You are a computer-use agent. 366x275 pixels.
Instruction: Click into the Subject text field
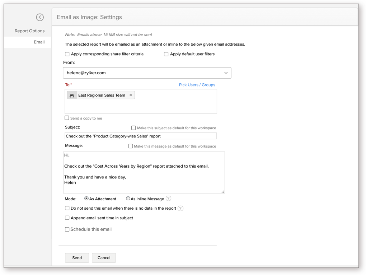coord(140,136)
